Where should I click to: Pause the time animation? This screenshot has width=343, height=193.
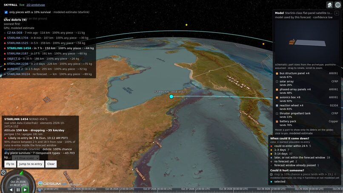tap(18, 190)
